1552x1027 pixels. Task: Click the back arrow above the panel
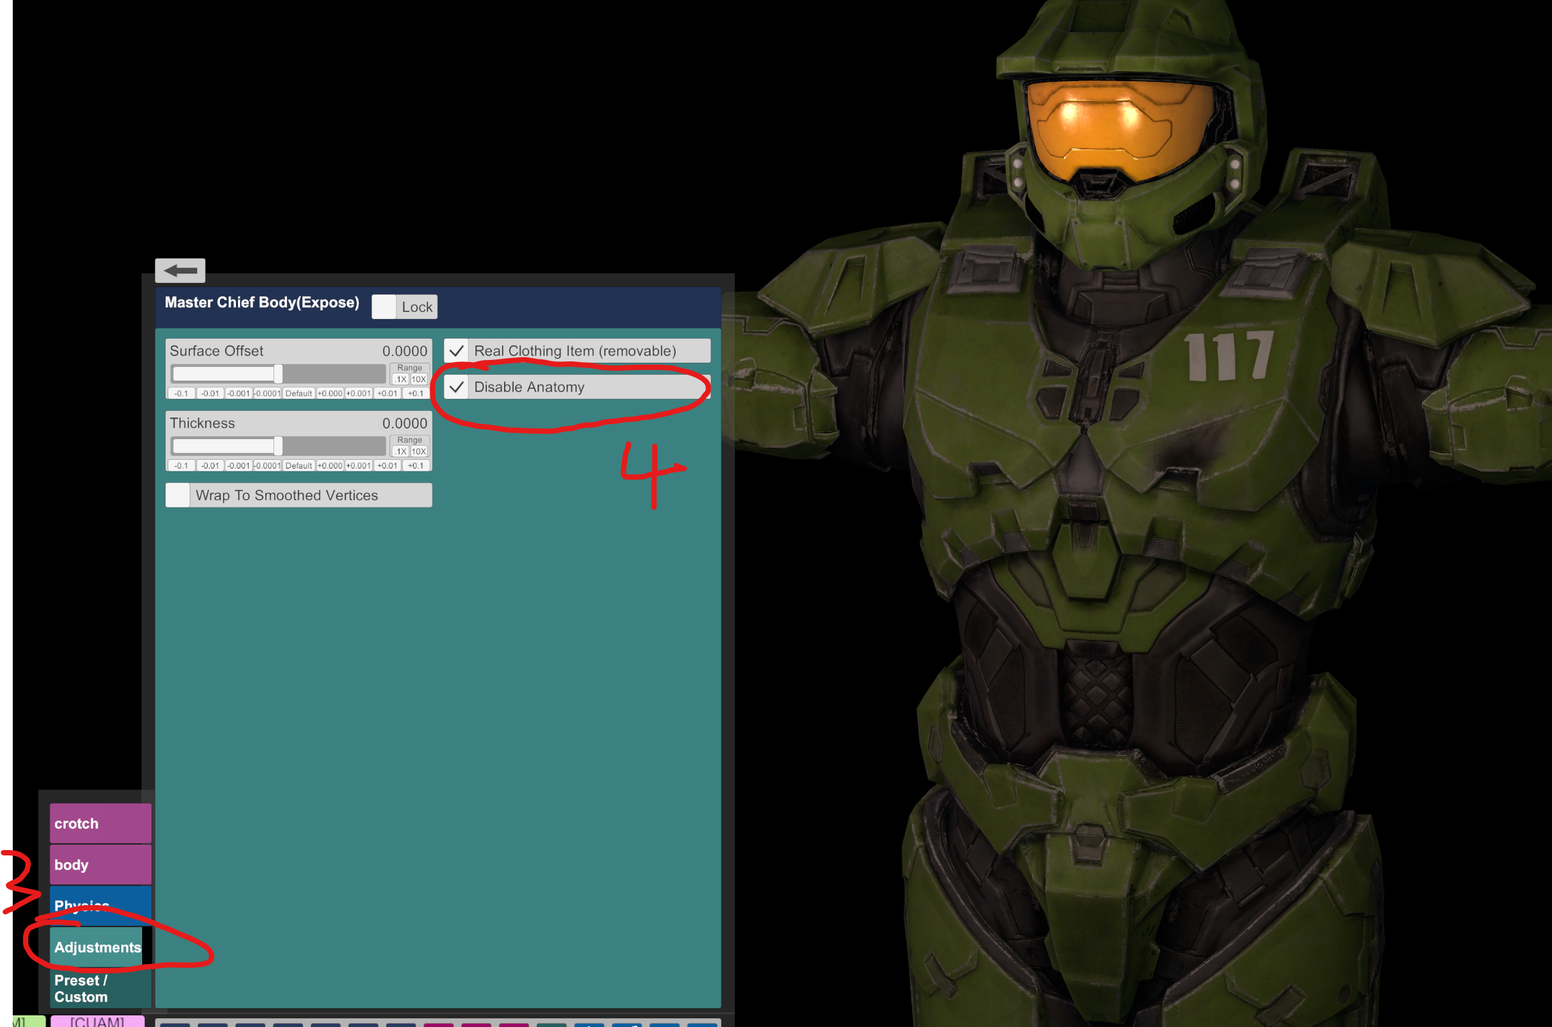180,270
